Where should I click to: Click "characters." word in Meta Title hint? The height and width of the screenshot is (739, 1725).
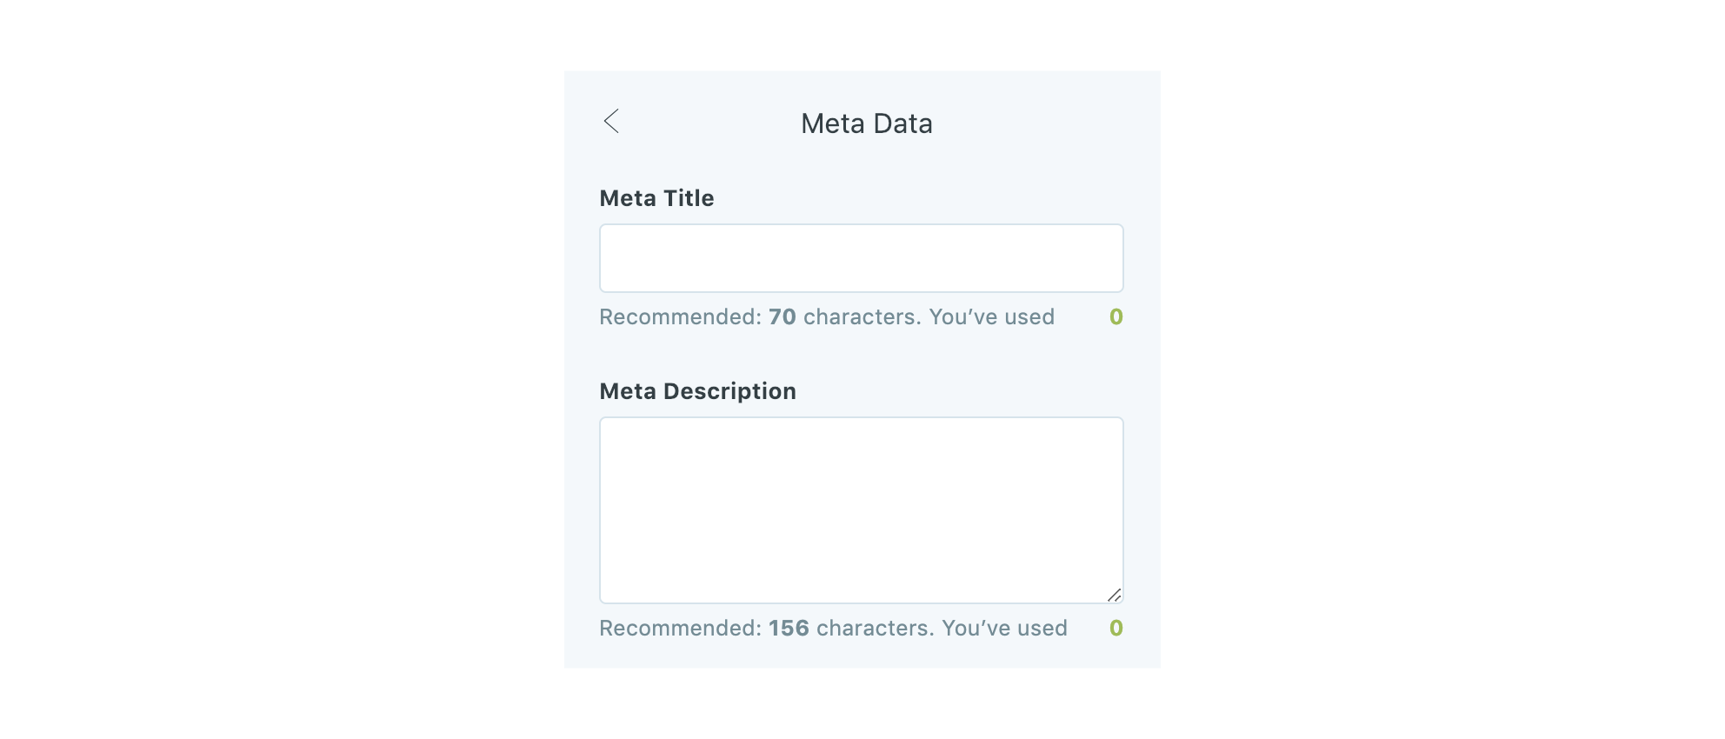point(862,317)
